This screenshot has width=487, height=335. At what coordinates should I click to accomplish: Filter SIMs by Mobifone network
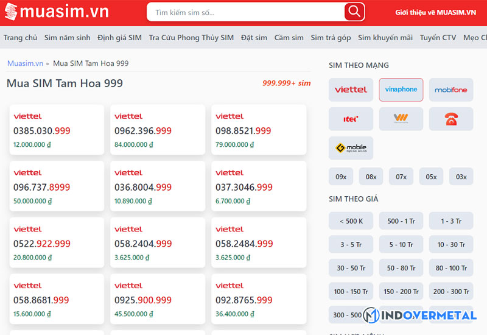[450, 90]
